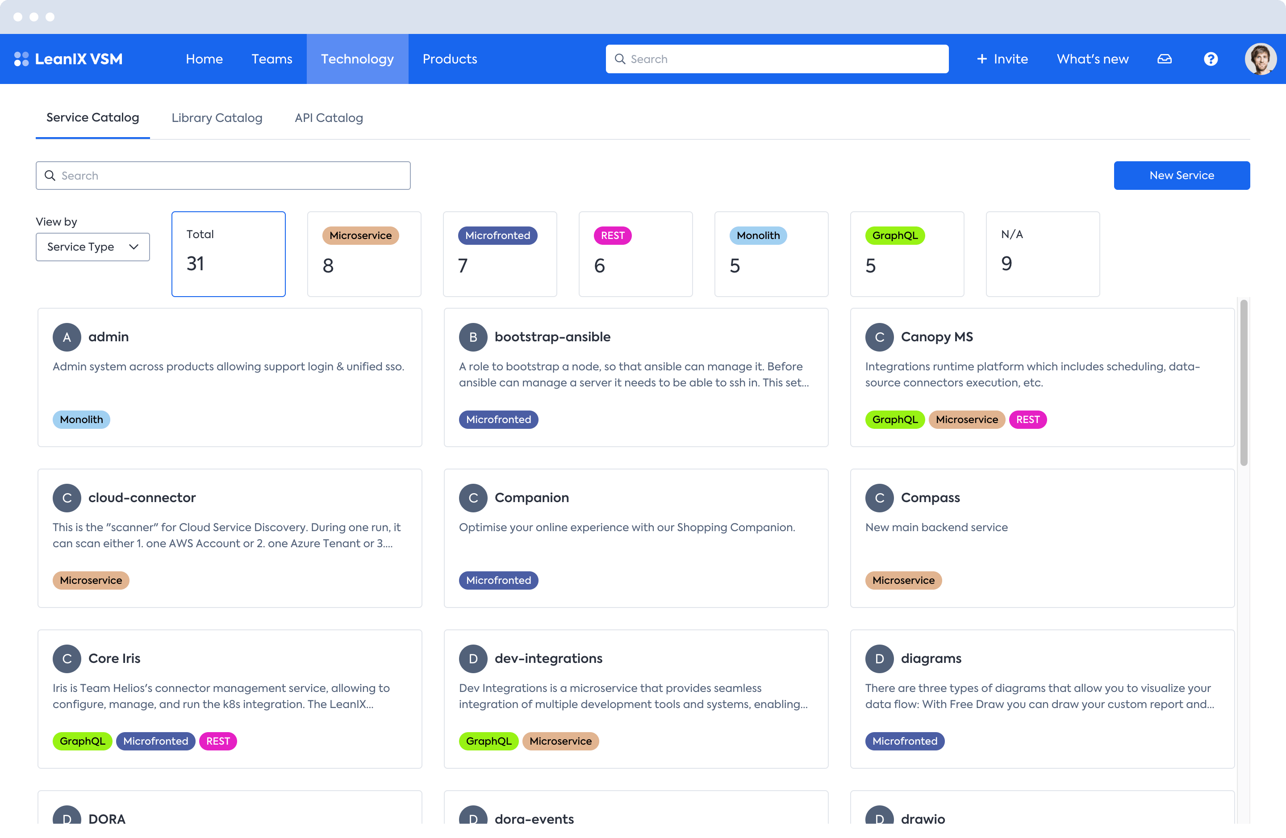Click the Canopy MS C avatar icon
The width and height of the screenshot is (1286, 838).
880,337
